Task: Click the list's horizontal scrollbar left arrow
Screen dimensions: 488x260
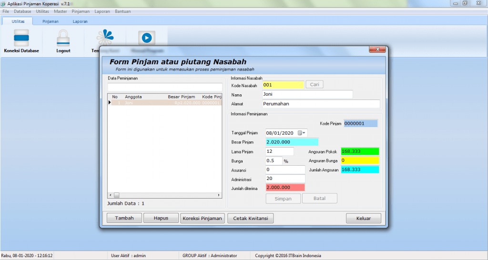Action: click(111, 195)
